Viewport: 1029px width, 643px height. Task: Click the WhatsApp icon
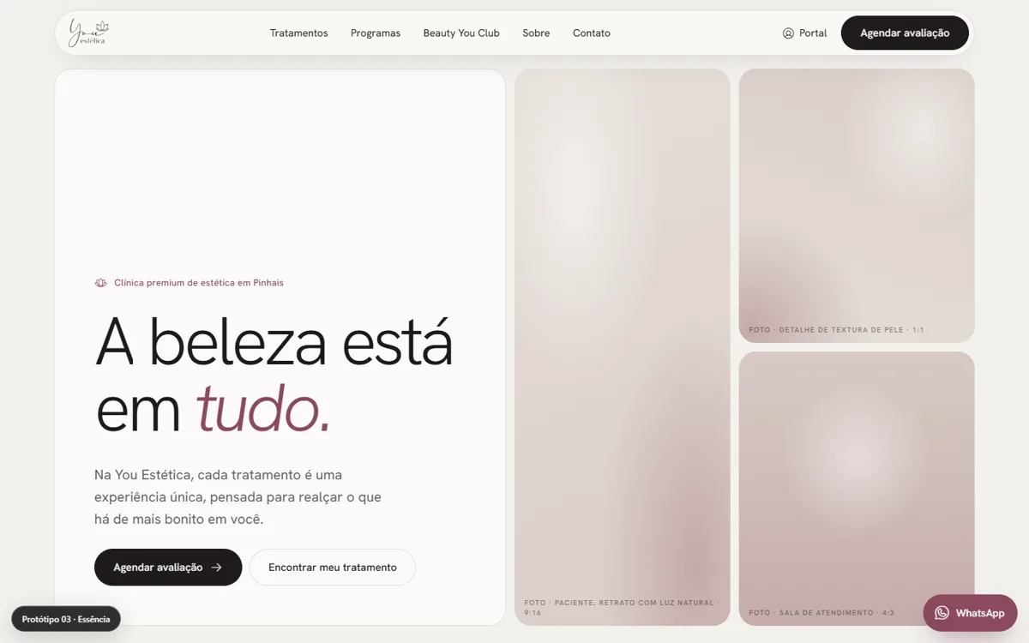(x=942, y=613)
